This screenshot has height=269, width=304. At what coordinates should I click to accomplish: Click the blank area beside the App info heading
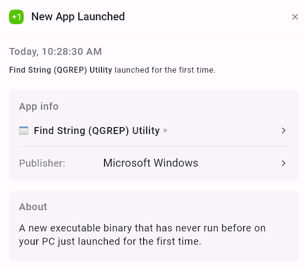pos(173,106)
